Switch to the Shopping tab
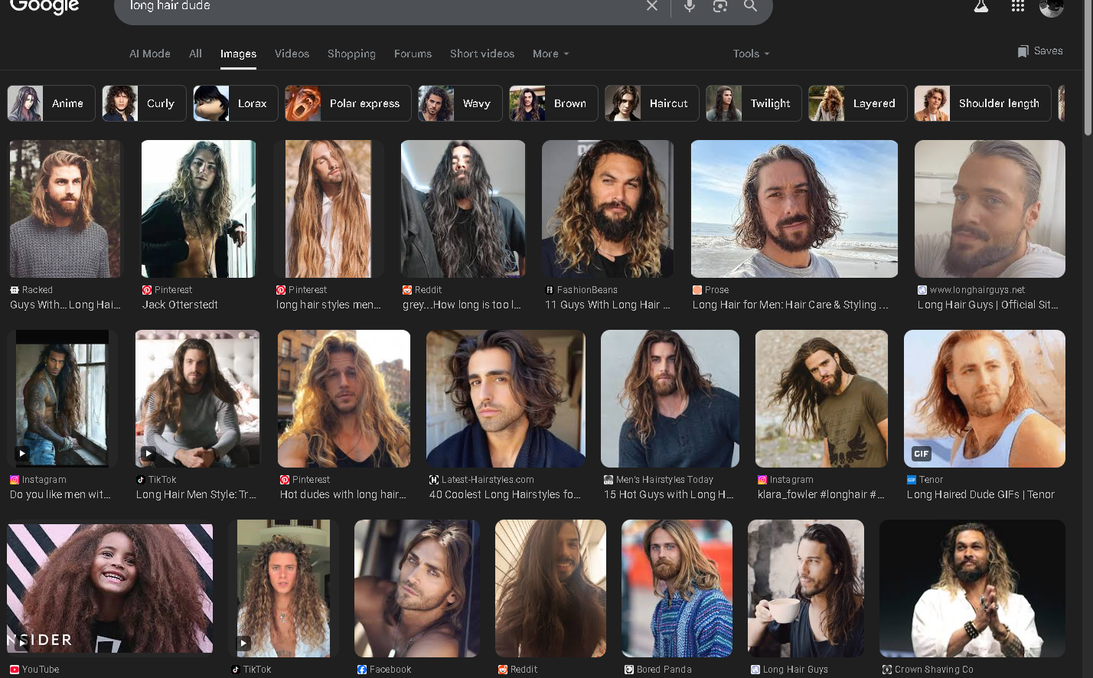The image size is (1093, 678). pyautogui.click(x=351, y=54)
